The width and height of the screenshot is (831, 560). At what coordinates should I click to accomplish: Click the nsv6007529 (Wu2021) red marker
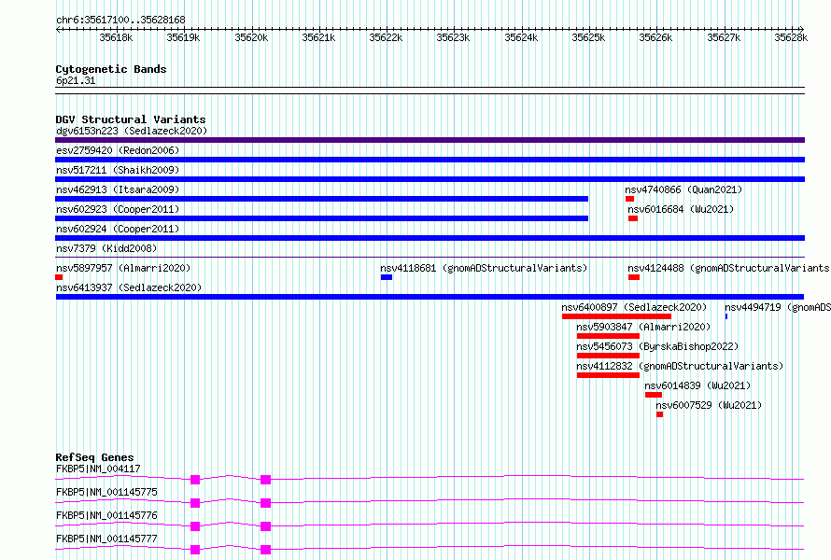click(x=660, y=414)
